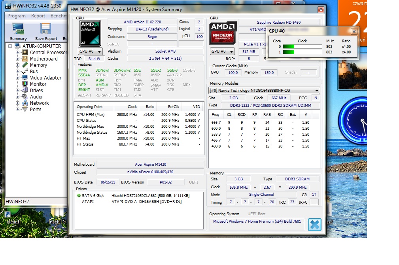Expand the Bus tree node
Viewport: 399px width, 265px height.
[17, 71]
